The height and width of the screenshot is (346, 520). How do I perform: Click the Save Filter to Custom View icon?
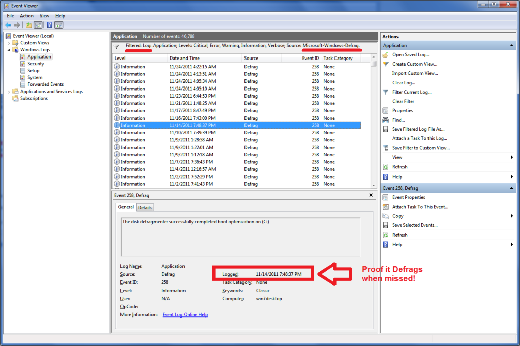click(x=385, y=148)
